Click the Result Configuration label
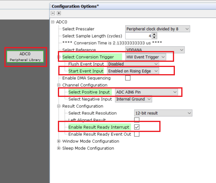This screenshot has height=183, width=216. [83, 106]
